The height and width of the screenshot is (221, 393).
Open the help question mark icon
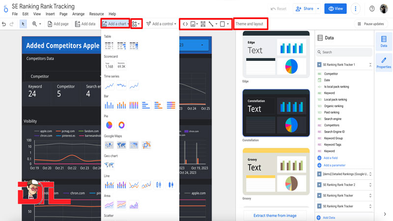[x=372, y=9]
